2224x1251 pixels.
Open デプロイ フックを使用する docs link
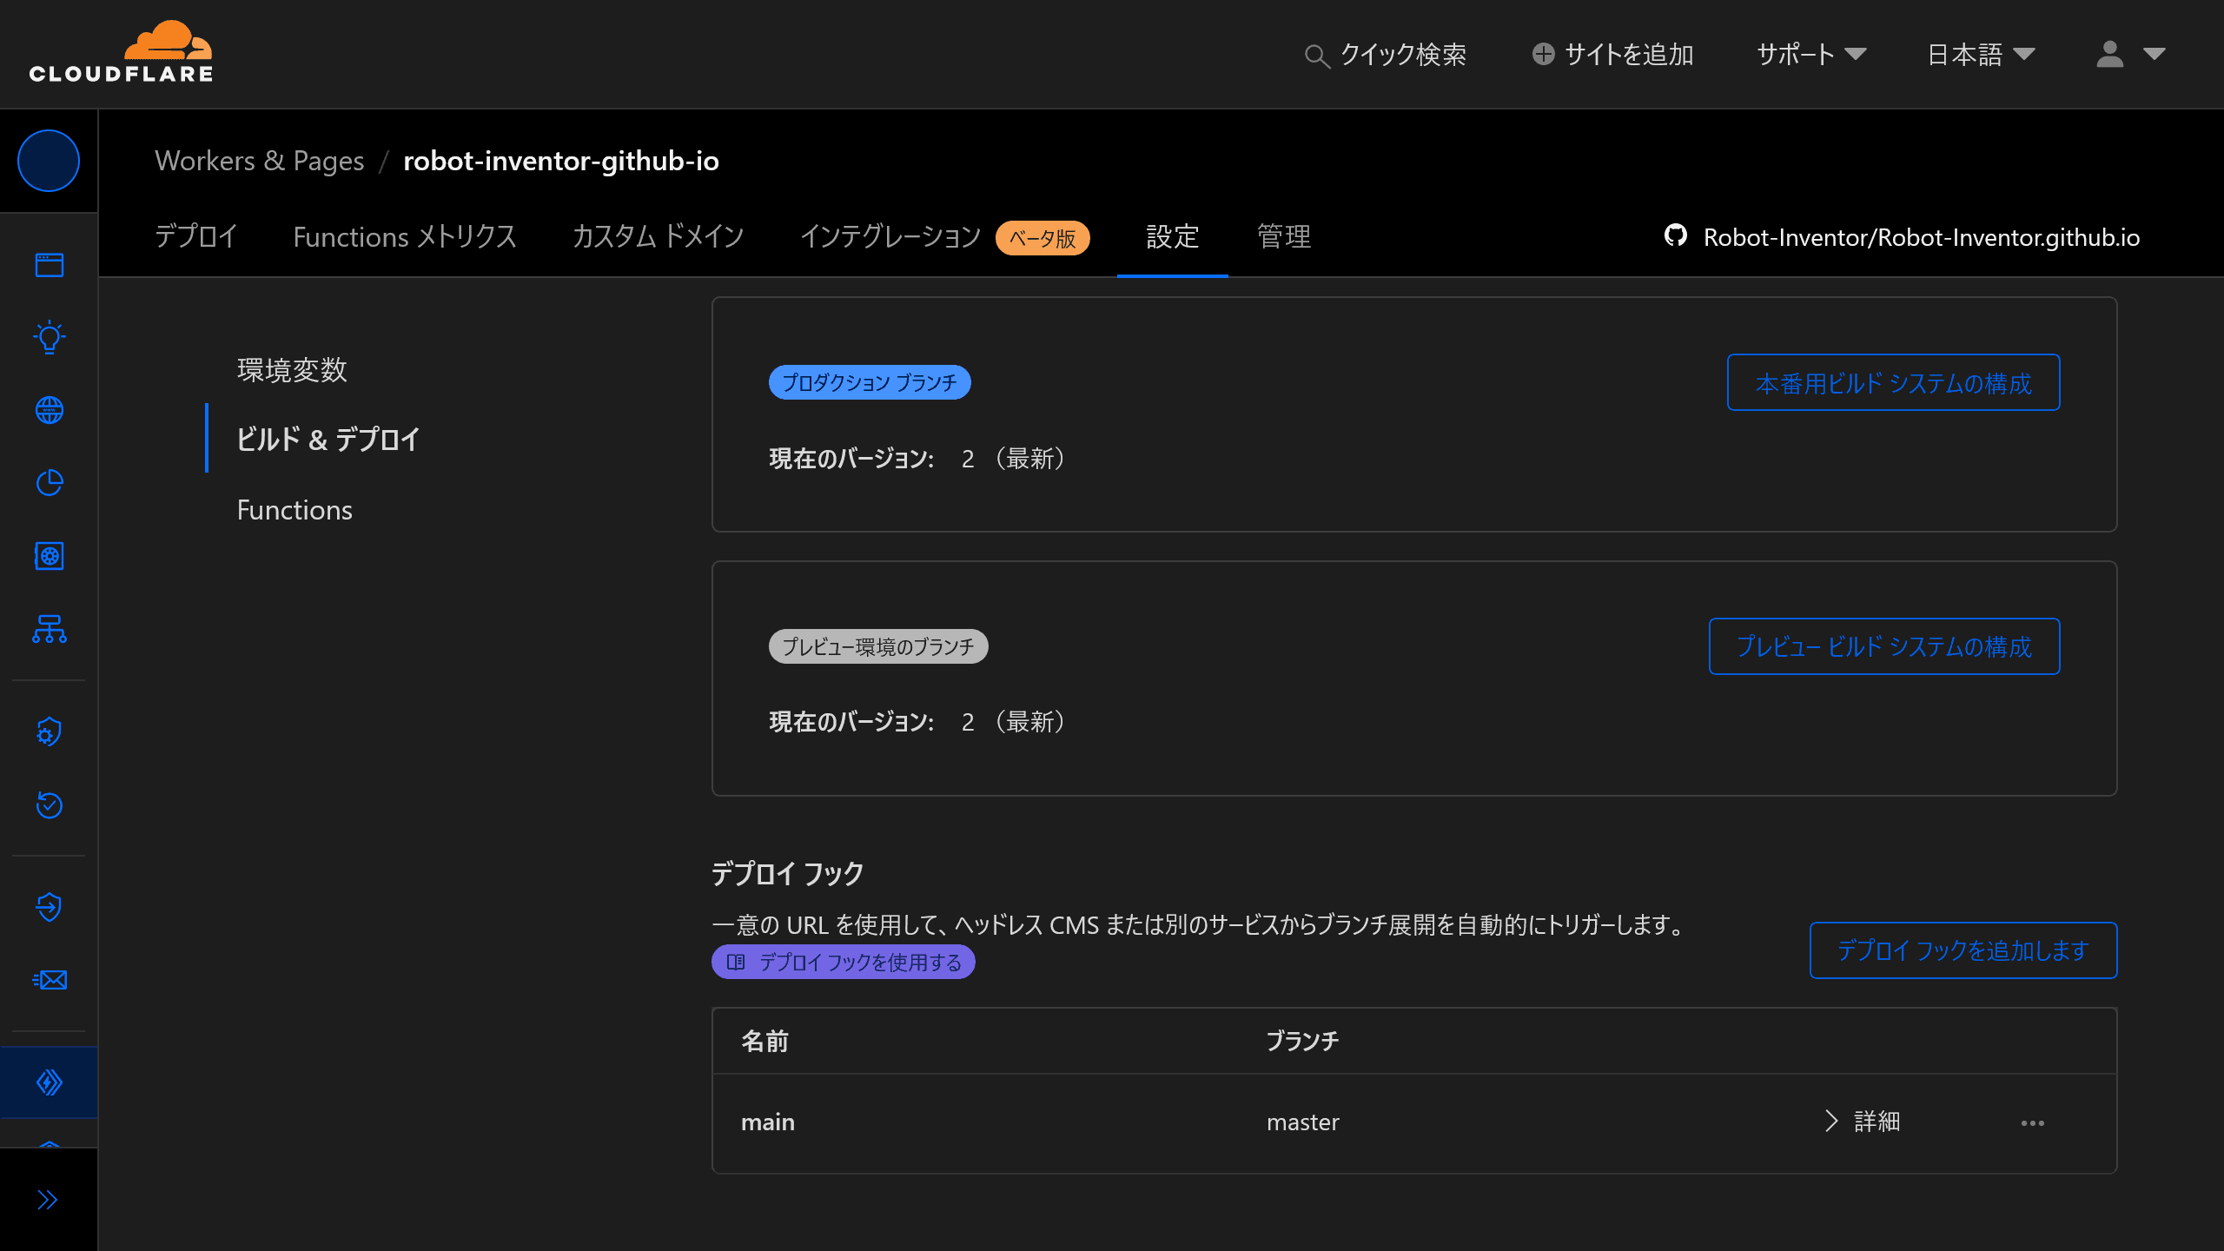(843, 962)
